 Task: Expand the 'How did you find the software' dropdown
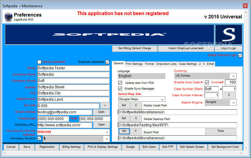pyautogui.click(x=74, y=132)
